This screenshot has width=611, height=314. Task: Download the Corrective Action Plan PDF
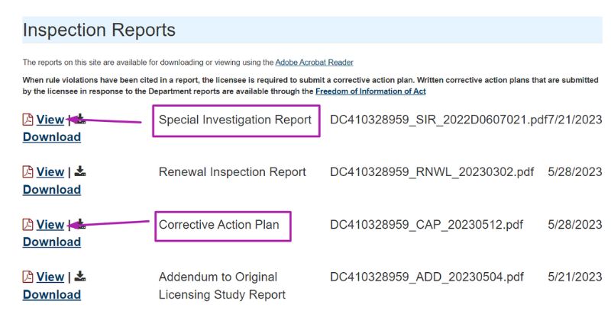pyautogui.click(x=51, y=242)
